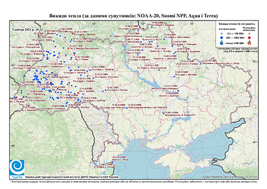The width and height of the screenshot is (267, 189).
Task: Click the small blue dot in legend
Action: 222,34
